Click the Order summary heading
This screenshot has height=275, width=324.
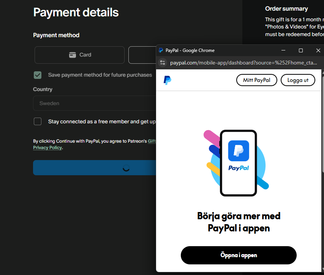pos(286,9)
